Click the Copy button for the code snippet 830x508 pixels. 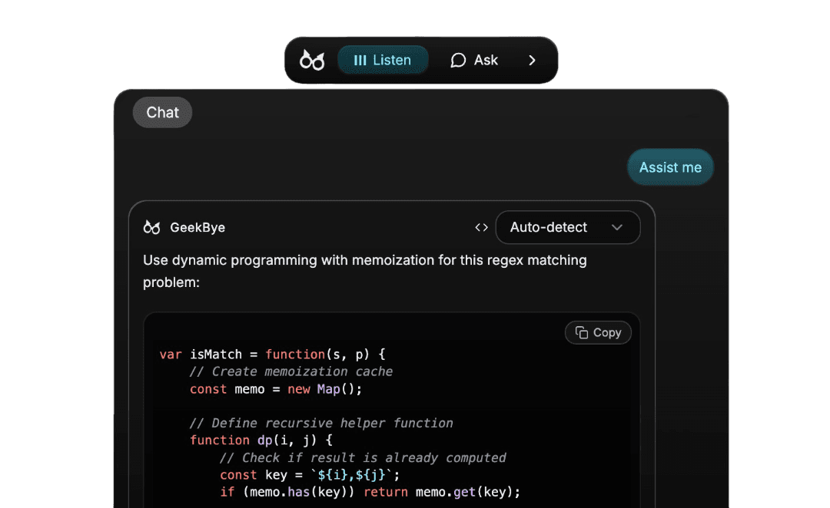[x=598, y=332]
